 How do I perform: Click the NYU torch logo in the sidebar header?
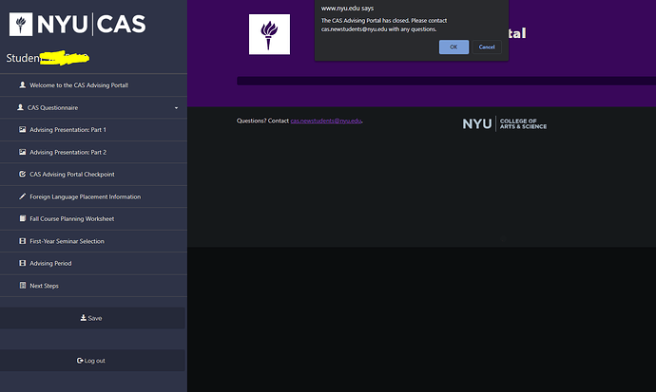point(21,25)
